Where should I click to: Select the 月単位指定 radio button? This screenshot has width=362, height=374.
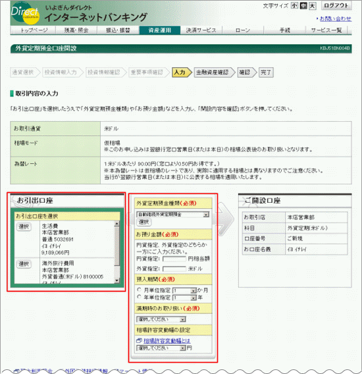(140, 290)
